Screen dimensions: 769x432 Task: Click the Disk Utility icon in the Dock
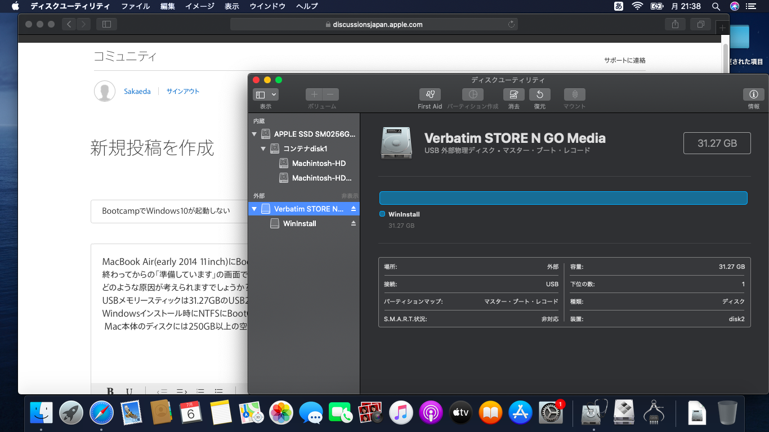(x=594, y=413)
